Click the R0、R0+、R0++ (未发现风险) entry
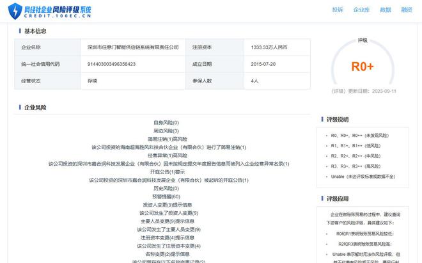Image resolution: width=422 pixels, height=263 pixels. [x=360, y=136]
